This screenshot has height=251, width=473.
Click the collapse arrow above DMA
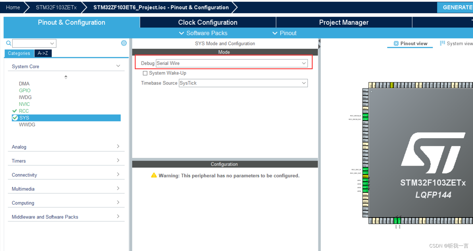pos(66,77)
